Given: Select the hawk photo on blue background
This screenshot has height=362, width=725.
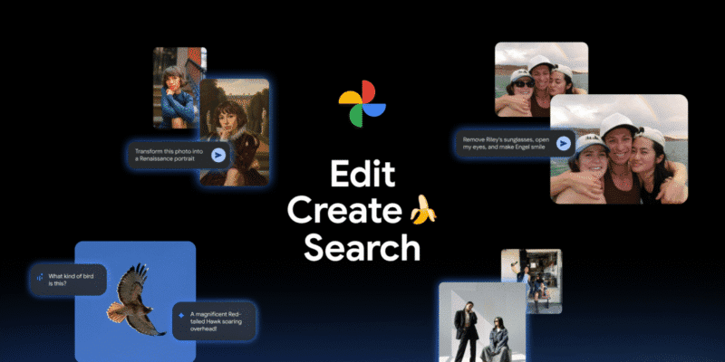Looking at the screenshot, I should coord(135,301).
